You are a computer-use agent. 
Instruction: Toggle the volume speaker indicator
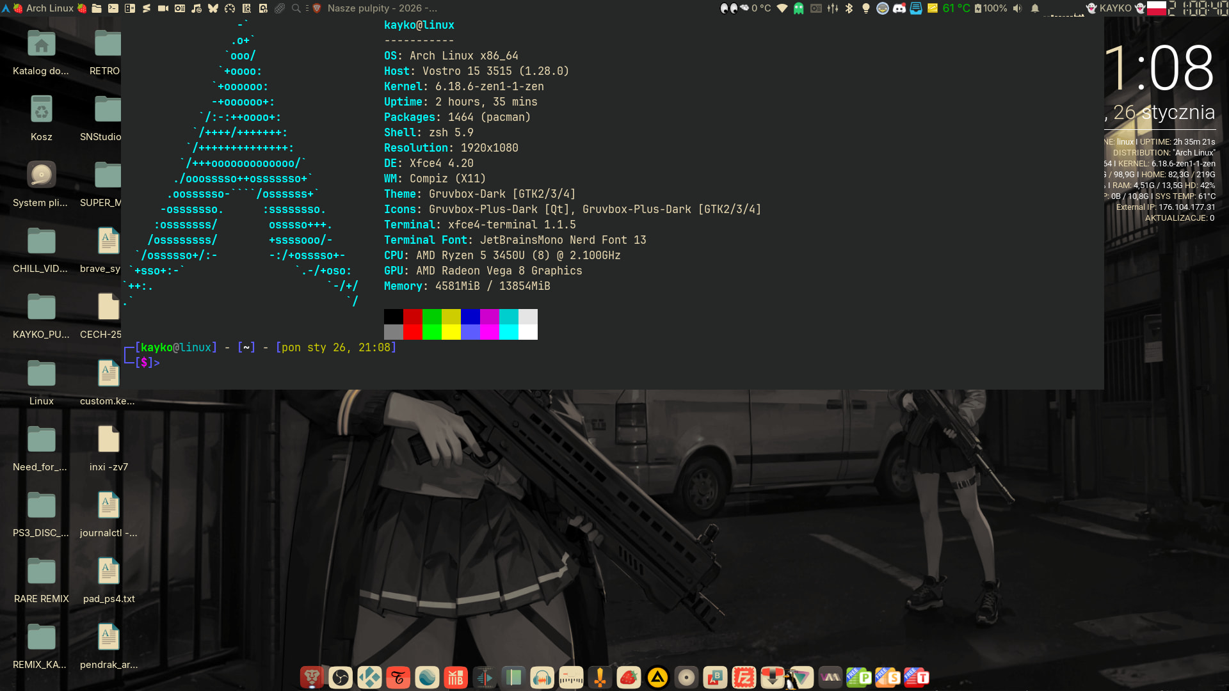coord(1018,8)
